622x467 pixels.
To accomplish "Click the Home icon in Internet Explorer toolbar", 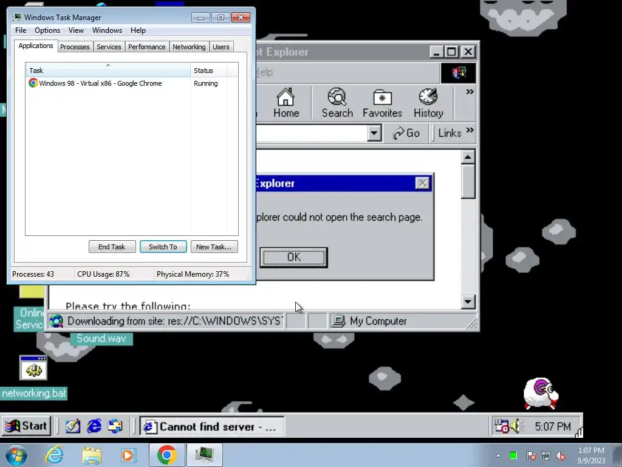I will [285, 103].
